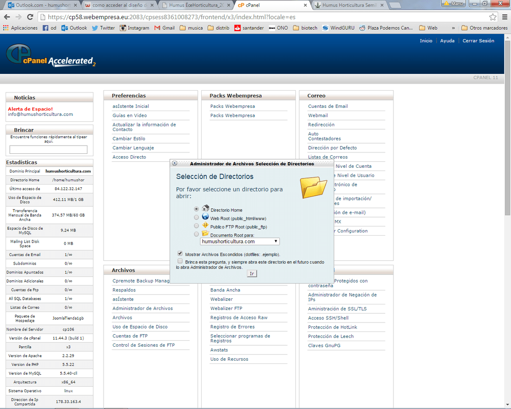Open the Twitter bookmark
This screenshot has width=511, height=409.
[x=103, y=28]
